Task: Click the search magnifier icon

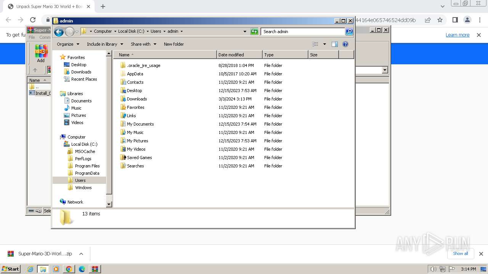Action: pos(349,32)
